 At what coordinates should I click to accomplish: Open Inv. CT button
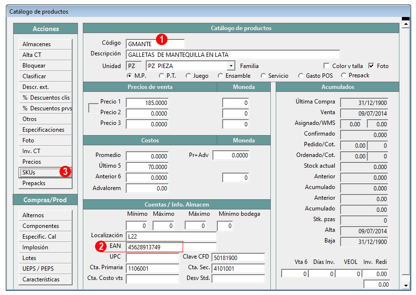[x=45, y=151]
